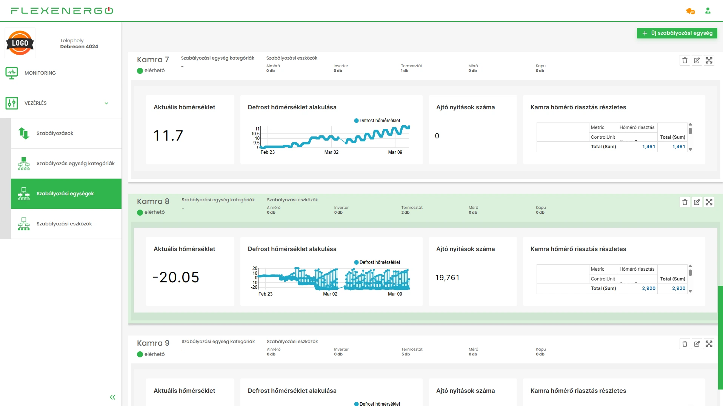Click the Új szabályozási egység button

(677, 33)
